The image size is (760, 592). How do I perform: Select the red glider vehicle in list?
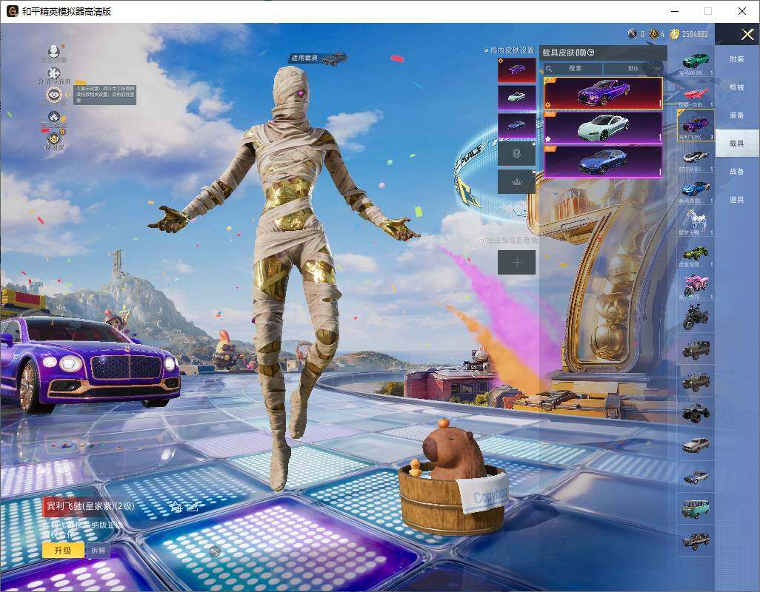(696, 93)
